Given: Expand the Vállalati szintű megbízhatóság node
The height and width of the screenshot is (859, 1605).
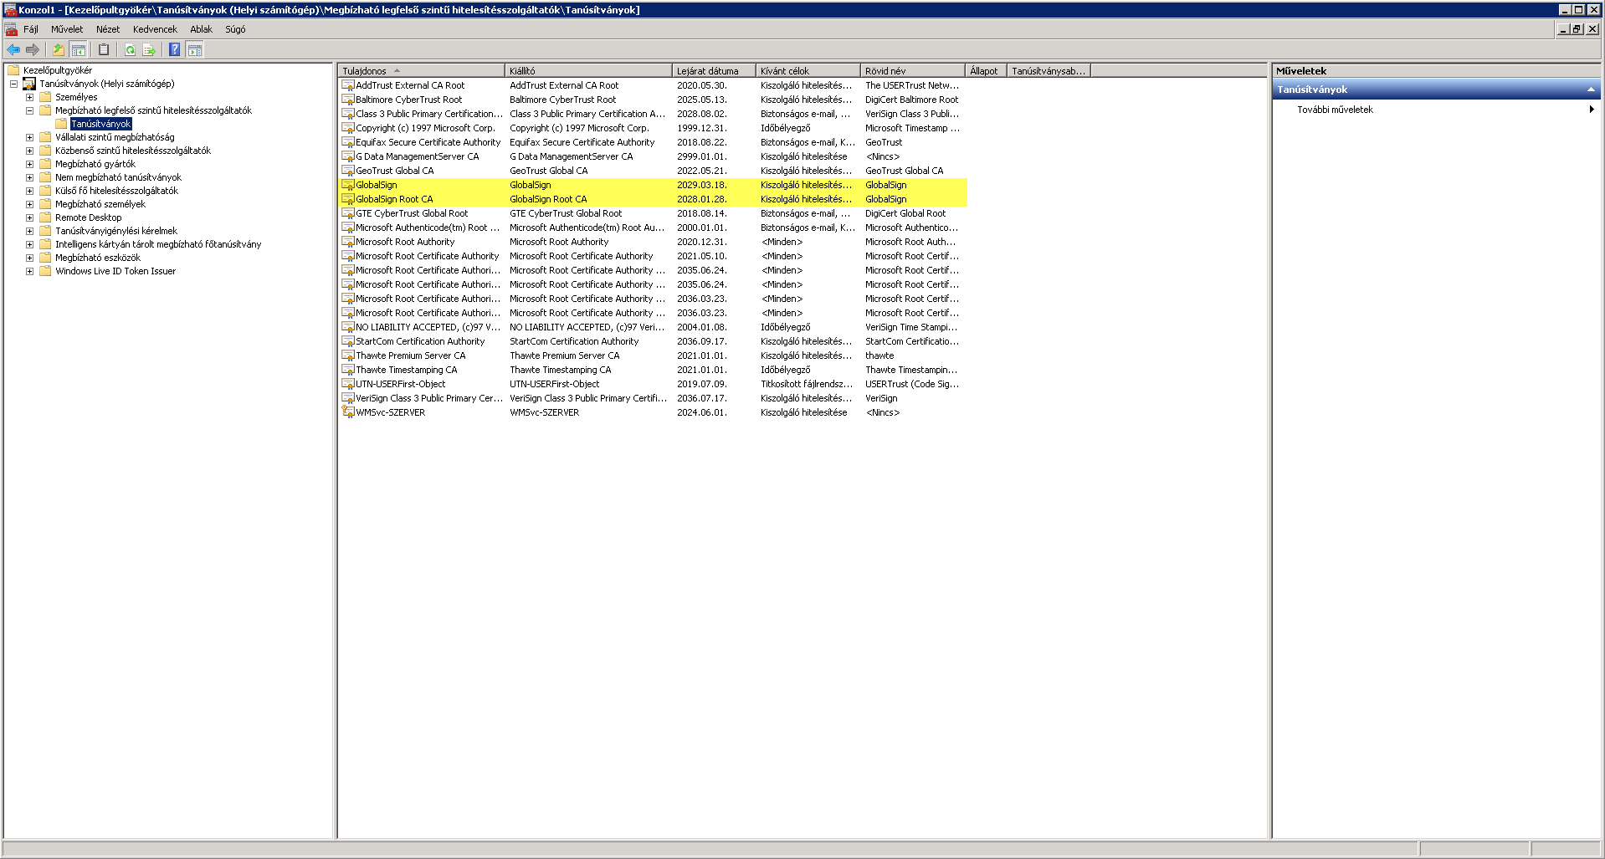Looking at the screenshot, I should coord(29,137).
